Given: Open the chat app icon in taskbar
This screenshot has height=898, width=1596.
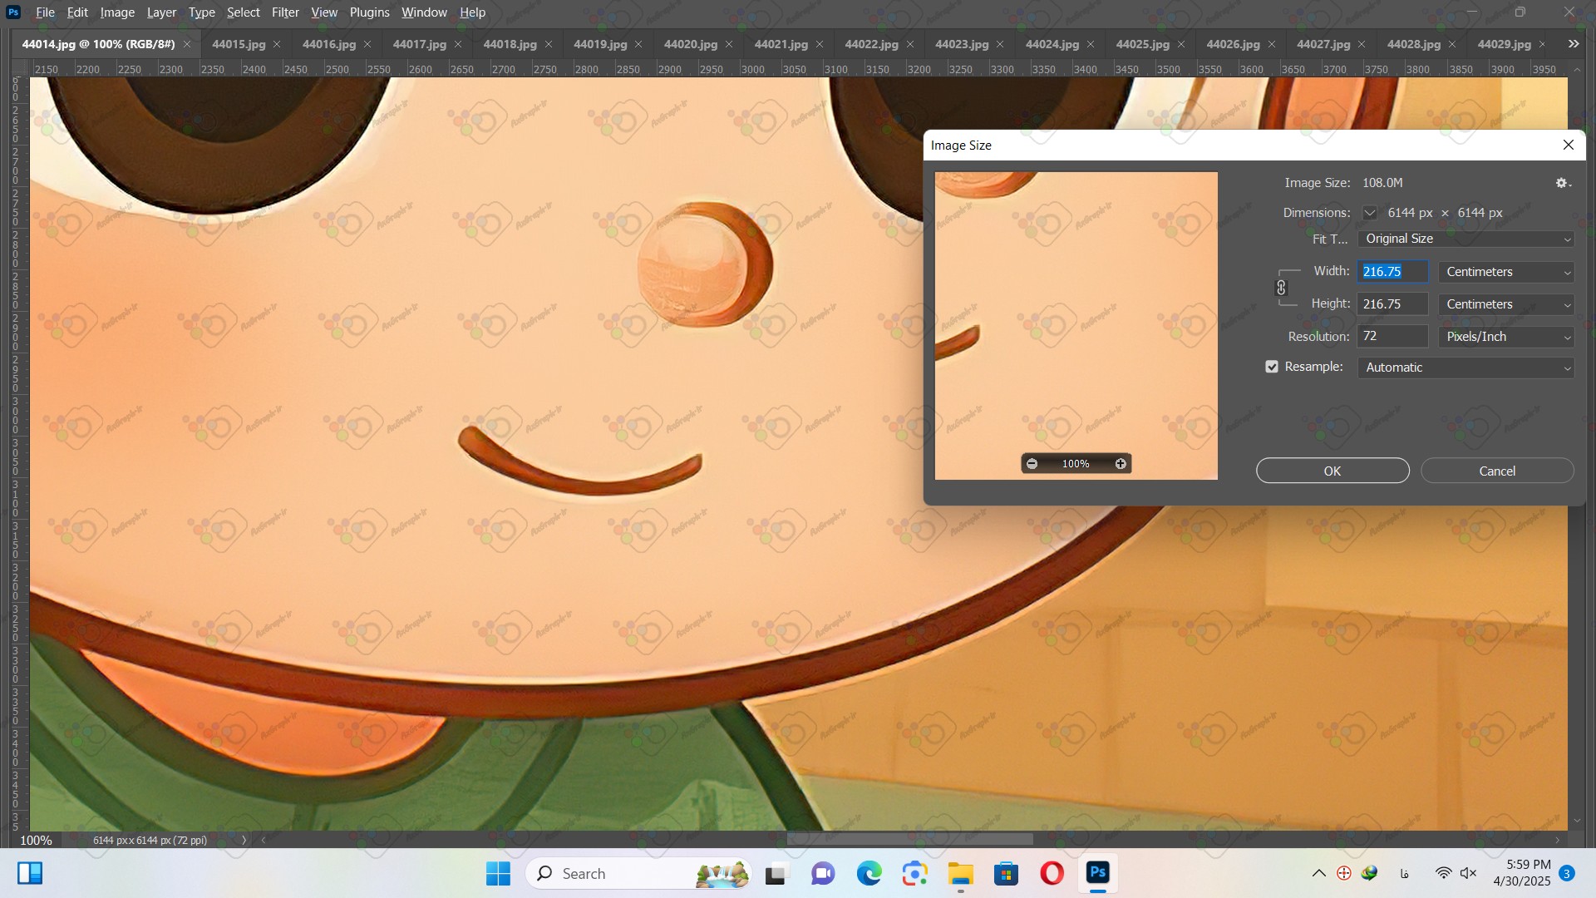Looking at the screenshot, I should click(x=823, y=874).
